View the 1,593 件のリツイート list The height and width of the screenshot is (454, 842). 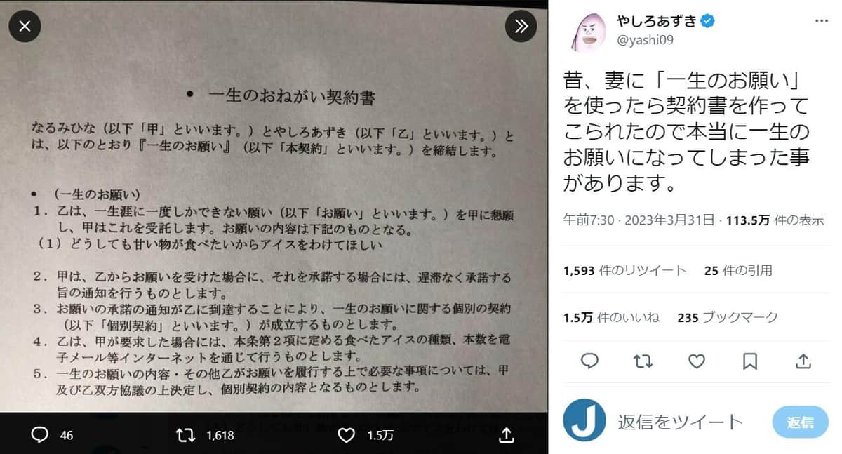click(x=624, y=270)
